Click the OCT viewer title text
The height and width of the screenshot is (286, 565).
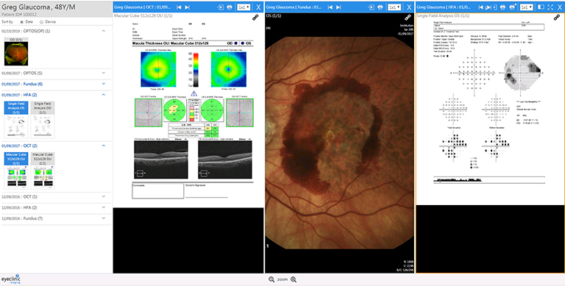pyautogui.click(x=143, y=7)
